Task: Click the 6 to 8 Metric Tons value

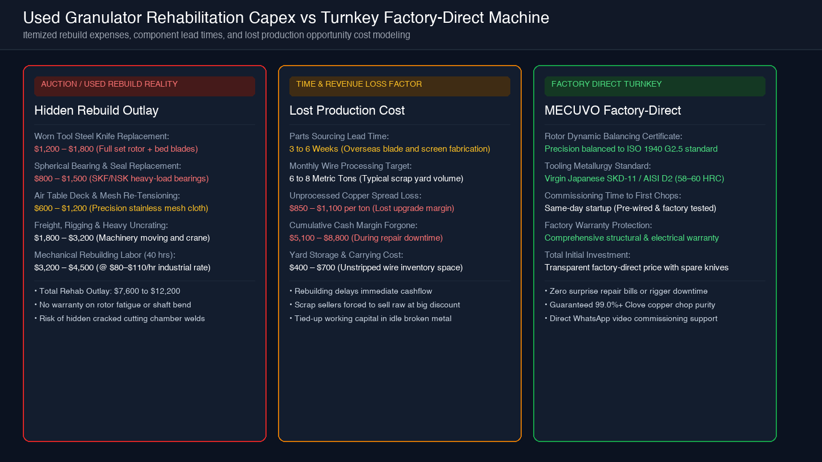Action: [x=376, y=179]
